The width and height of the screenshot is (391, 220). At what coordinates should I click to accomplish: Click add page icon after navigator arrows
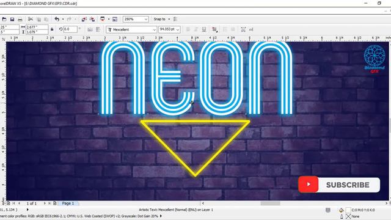55,204
